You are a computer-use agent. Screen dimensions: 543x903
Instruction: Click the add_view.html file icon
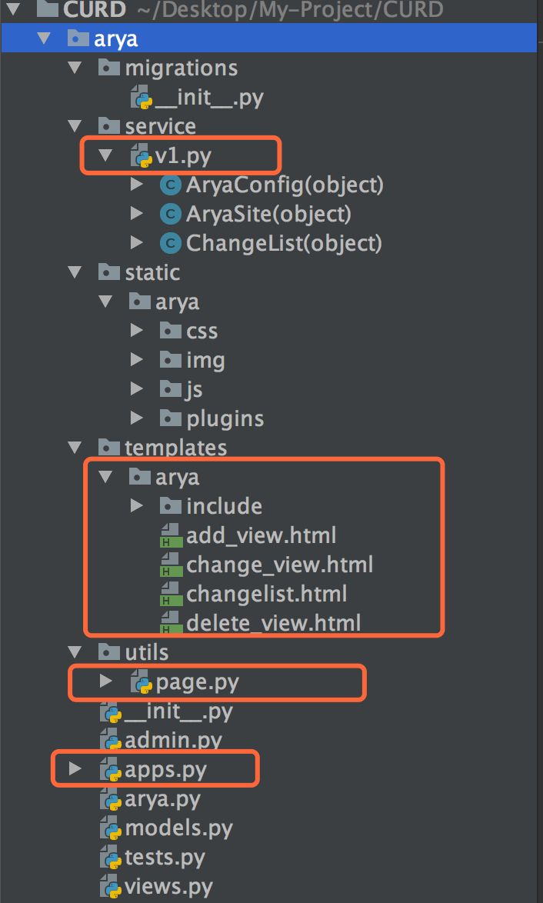pyautogui.click(x=170, y=536)
